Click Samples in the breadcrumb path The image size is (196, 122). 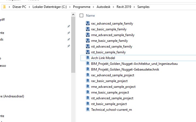tap(143, 7)
